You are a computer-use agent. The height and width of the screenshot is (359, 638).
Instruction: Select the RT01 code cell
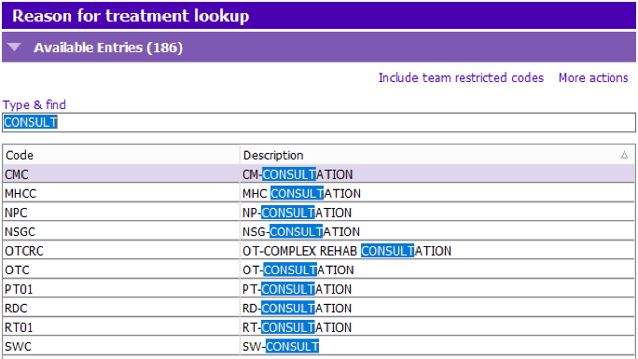[121, 327]
